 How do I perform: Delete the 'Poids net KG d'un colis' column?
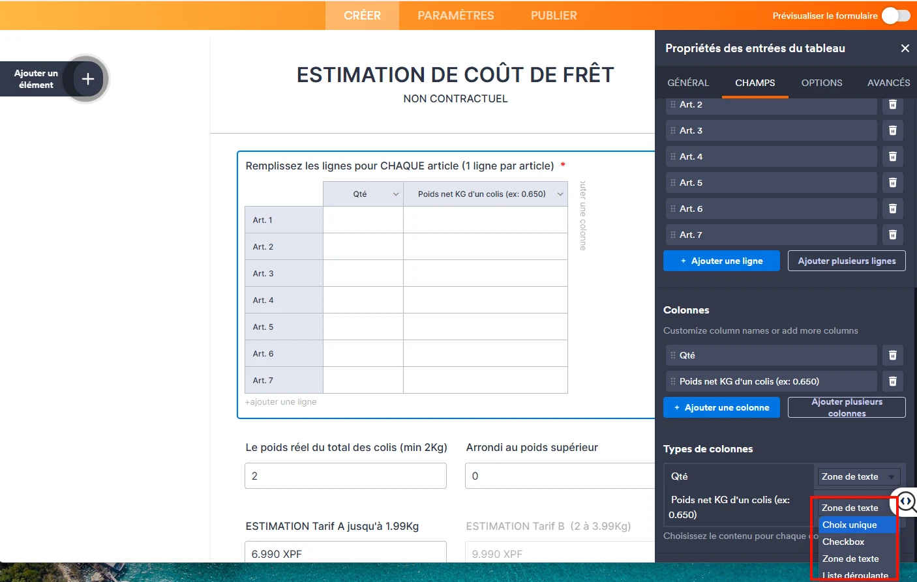pyautogui.click(x=892, y=381)
